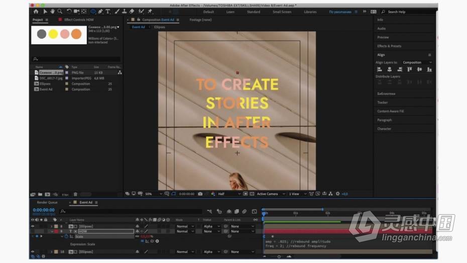Select the Pen tool
The height and width of the screenshot is (263, 467).
coord(100,12)
